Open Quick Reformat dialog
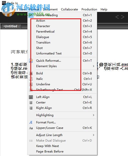128x156 pixels. (62, 61)
